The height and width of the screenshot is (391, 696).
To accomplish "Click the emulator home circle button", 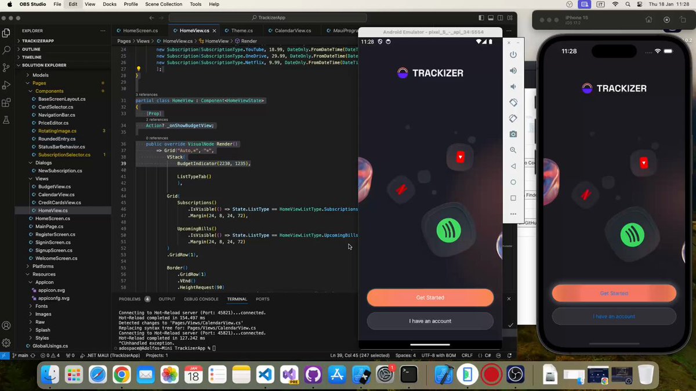I will [513, 182].
